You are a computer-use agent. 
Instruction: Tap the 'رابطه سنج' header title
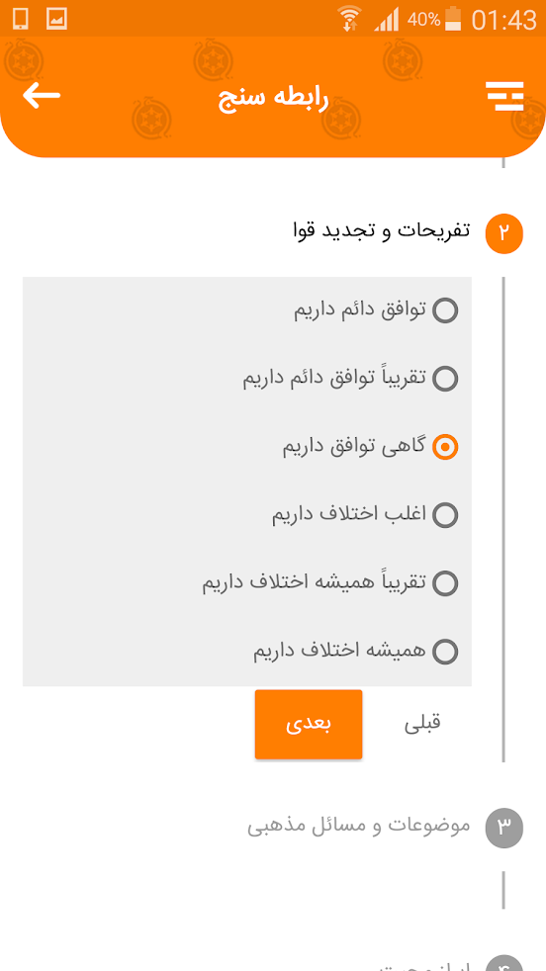pyautogui.click(x=273, y=99)
